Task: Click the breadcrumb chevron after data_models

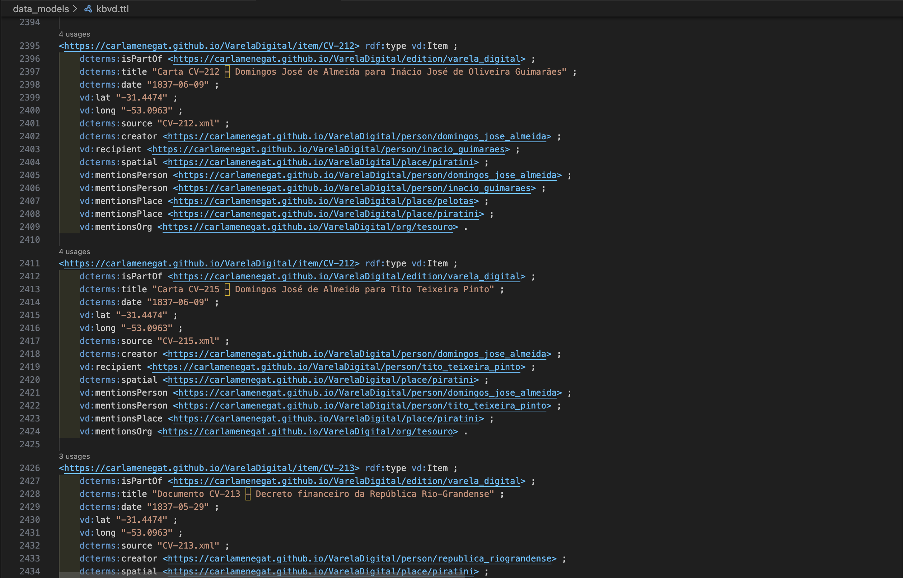Action: [75, 9]
